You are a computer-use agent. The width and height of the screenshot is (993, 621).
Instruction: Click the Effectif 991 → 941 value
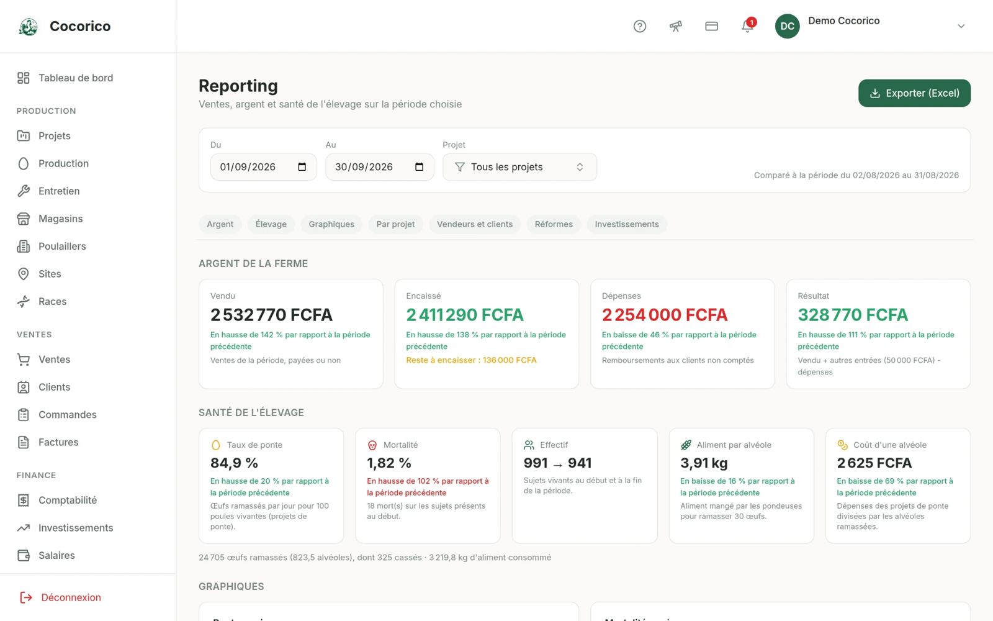[558, 463]
